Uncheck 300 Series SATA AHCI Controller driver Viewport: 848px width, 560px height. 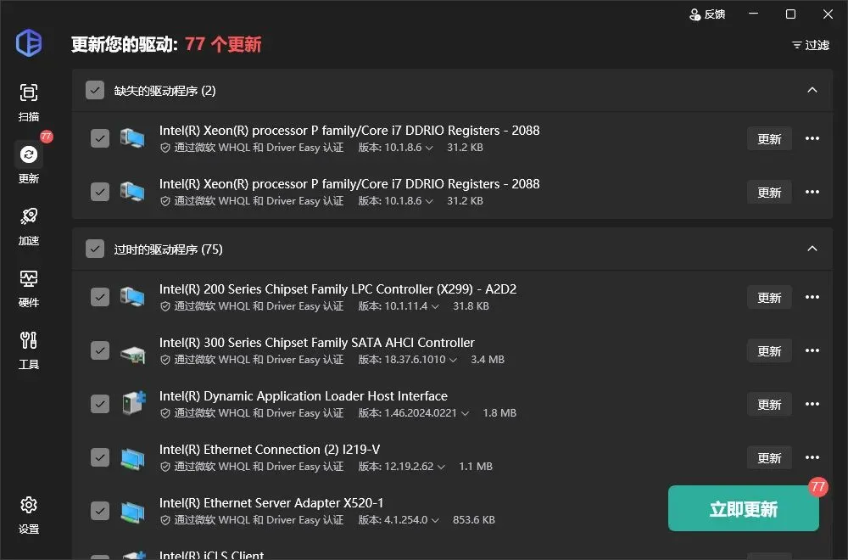tap(100, 350)
